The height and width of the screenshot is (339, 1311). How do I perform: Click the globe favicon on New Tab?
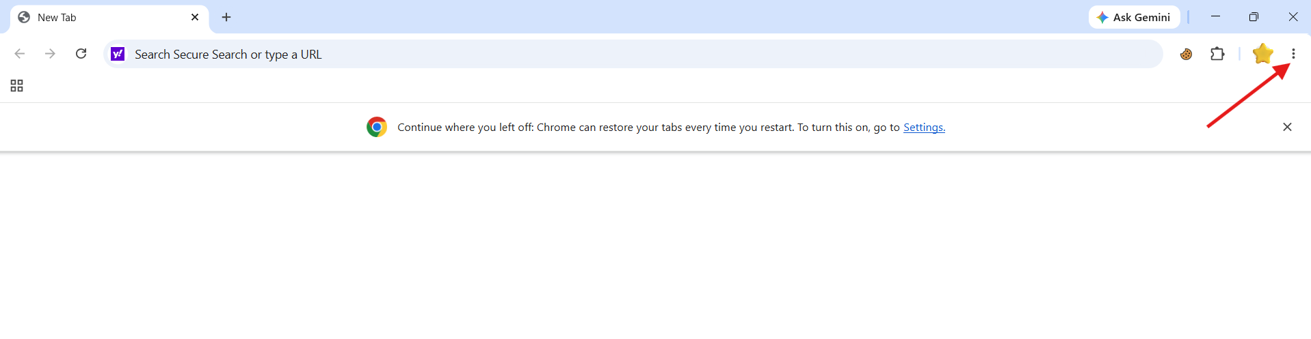pos(24,17)
